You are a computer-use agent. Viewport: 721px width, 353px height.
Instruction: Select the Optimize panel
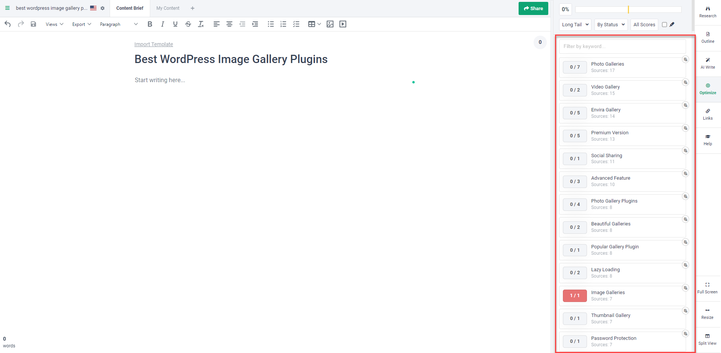707,89
